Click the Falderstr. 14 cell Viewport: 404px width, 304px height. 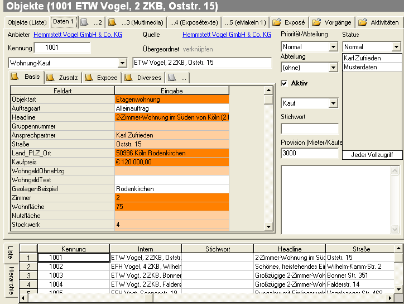360,284
